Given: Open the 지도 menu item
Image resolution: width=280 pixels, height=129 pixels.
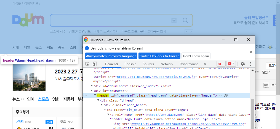Looking at the screenshot, I should click(x=50, y=47).
